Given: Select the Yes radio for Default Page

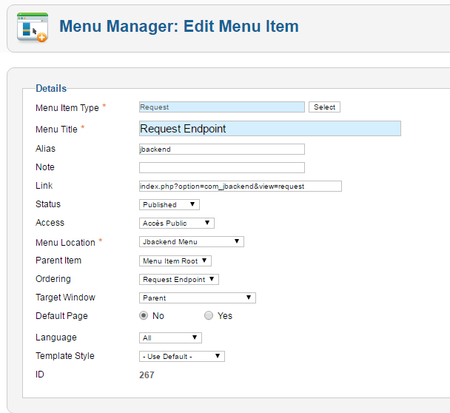Looking at the screenshot, I should coord(209,315).
